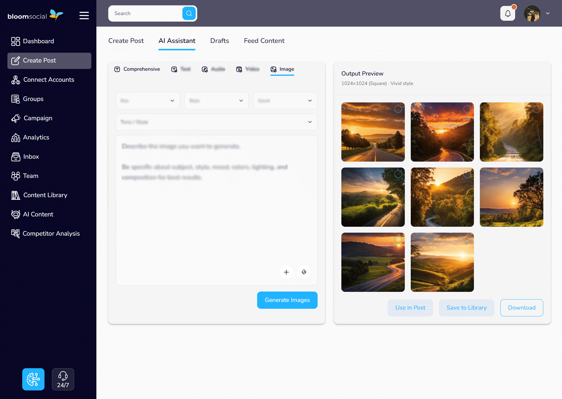Expand the profile chevron menu
Screen dimensions: 562x399
(x=548, y=13)
